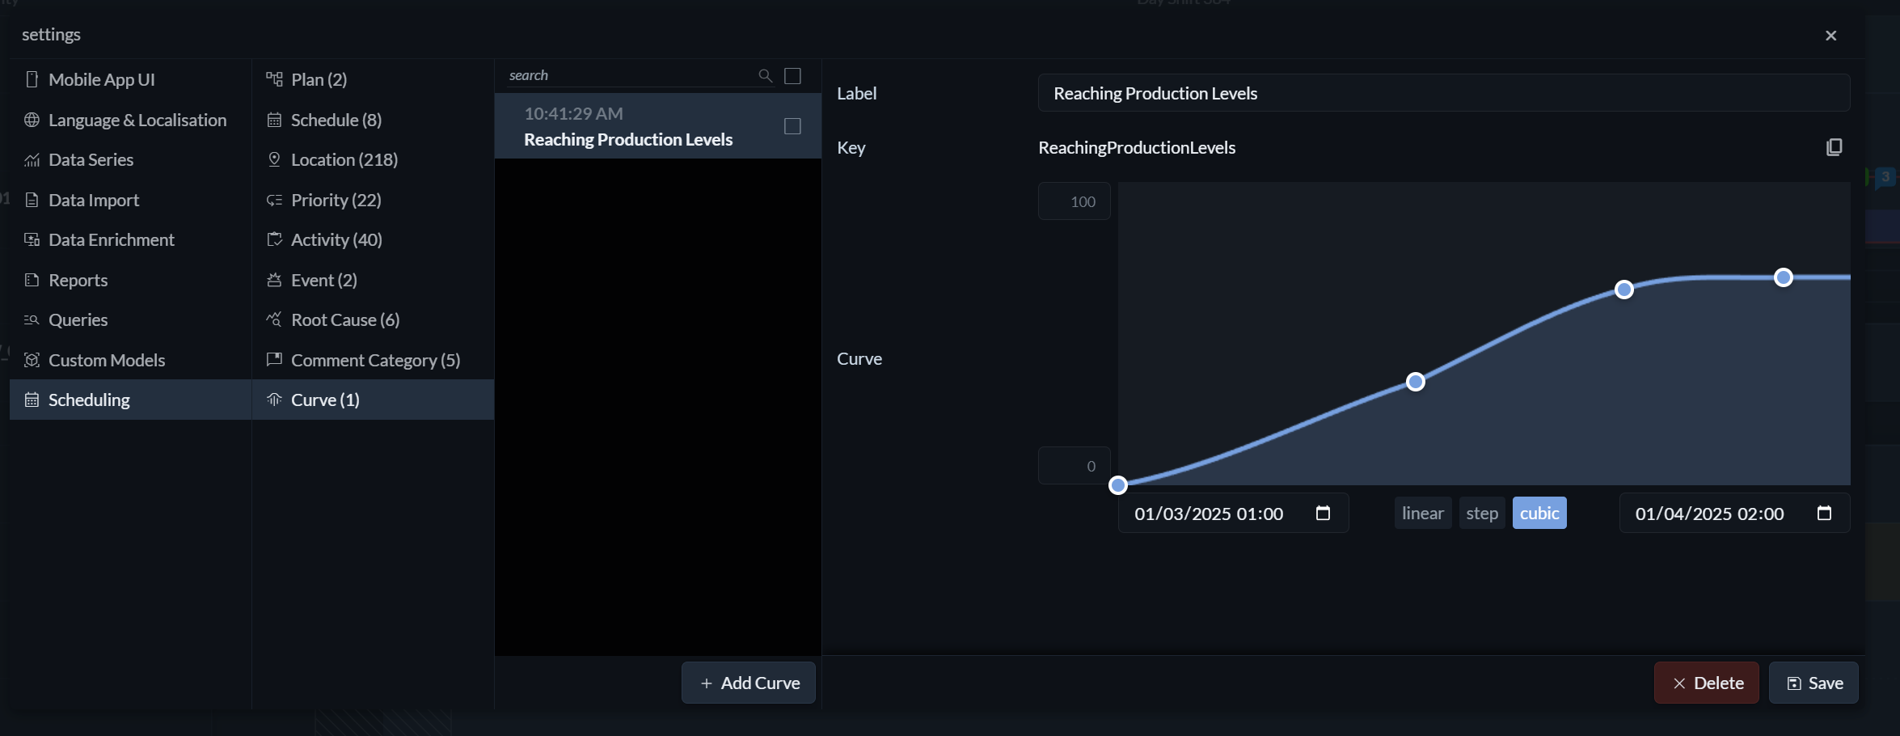Click the last curve control point on plateau

[1784, 277]
